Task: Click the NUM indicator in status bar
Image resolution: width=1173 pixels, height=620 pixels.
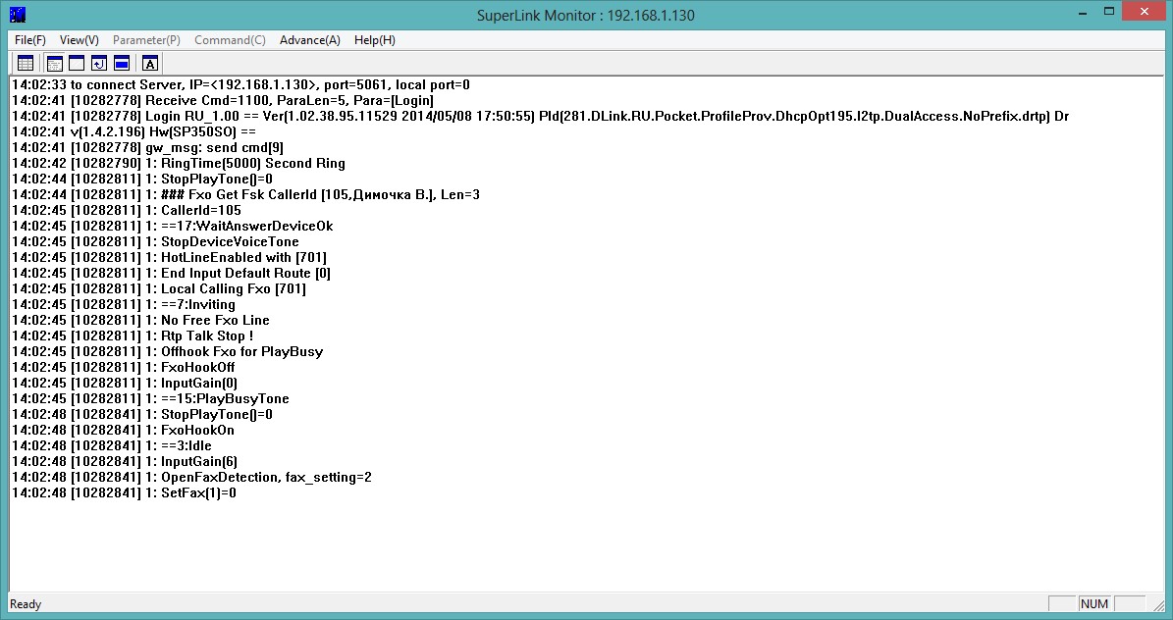Action: (1094, 603)
